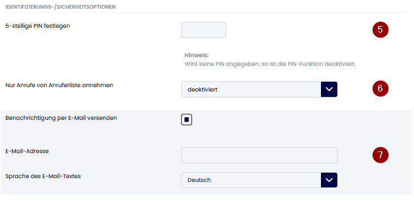This screenshot has height=201, width=414.
Task: Click the 'E-Mail-Adresse' field label
Action: 27,151
